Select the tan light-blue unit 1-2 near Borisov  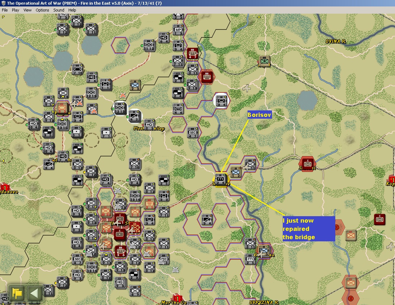236,172
